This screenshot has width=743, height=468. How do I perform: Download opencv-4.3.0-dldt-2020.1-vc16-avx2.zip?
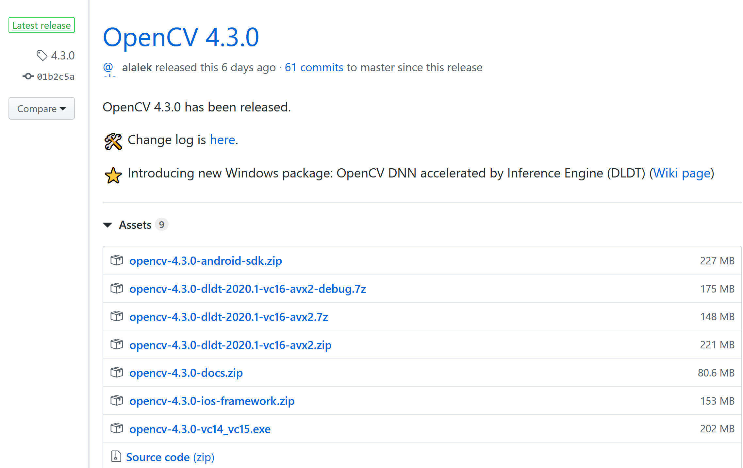[x=230, y=345]
